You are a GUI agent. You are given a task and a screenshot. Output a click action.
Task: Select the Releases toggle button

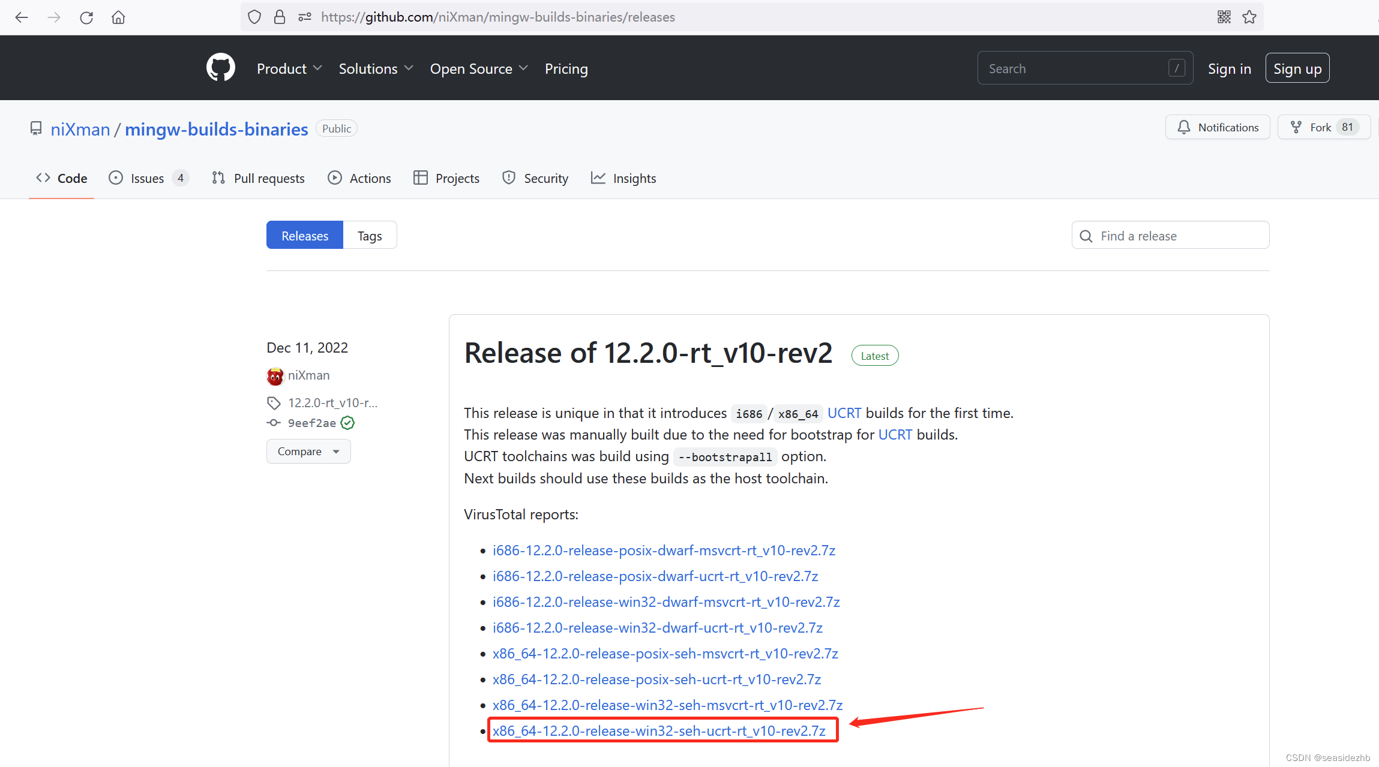click(x=304, y=236)
